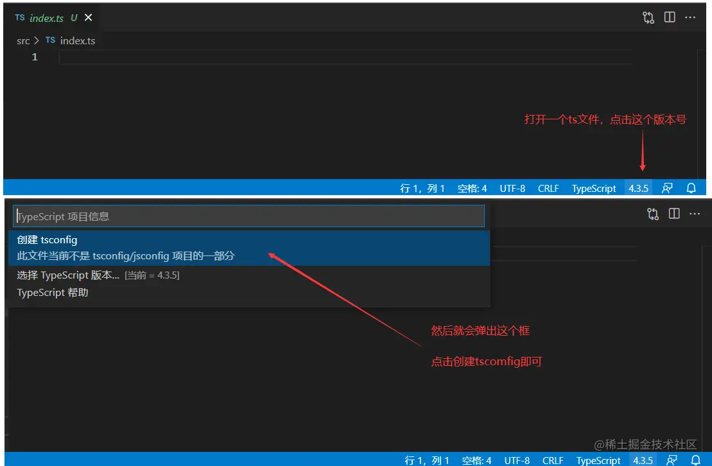
Task: Open feedback icon in bottom status bar
Action: tap(672, 460)
